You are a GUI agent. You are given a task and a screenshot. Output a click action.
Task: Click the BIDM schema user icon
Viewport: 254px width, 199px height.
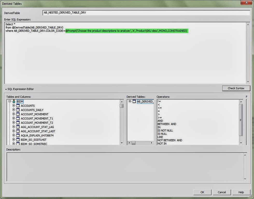click(x=14, y=102)
